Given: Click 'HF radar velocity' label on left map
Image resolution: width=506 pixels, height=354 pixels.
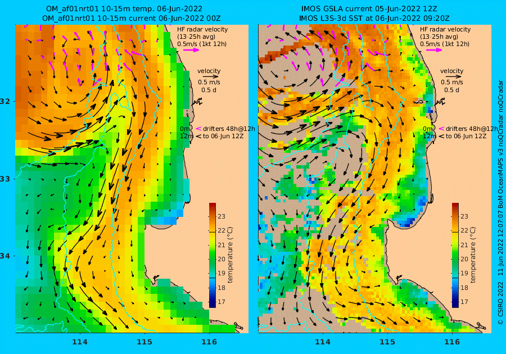Looking at the screenshot, I should tap(202, 29).
